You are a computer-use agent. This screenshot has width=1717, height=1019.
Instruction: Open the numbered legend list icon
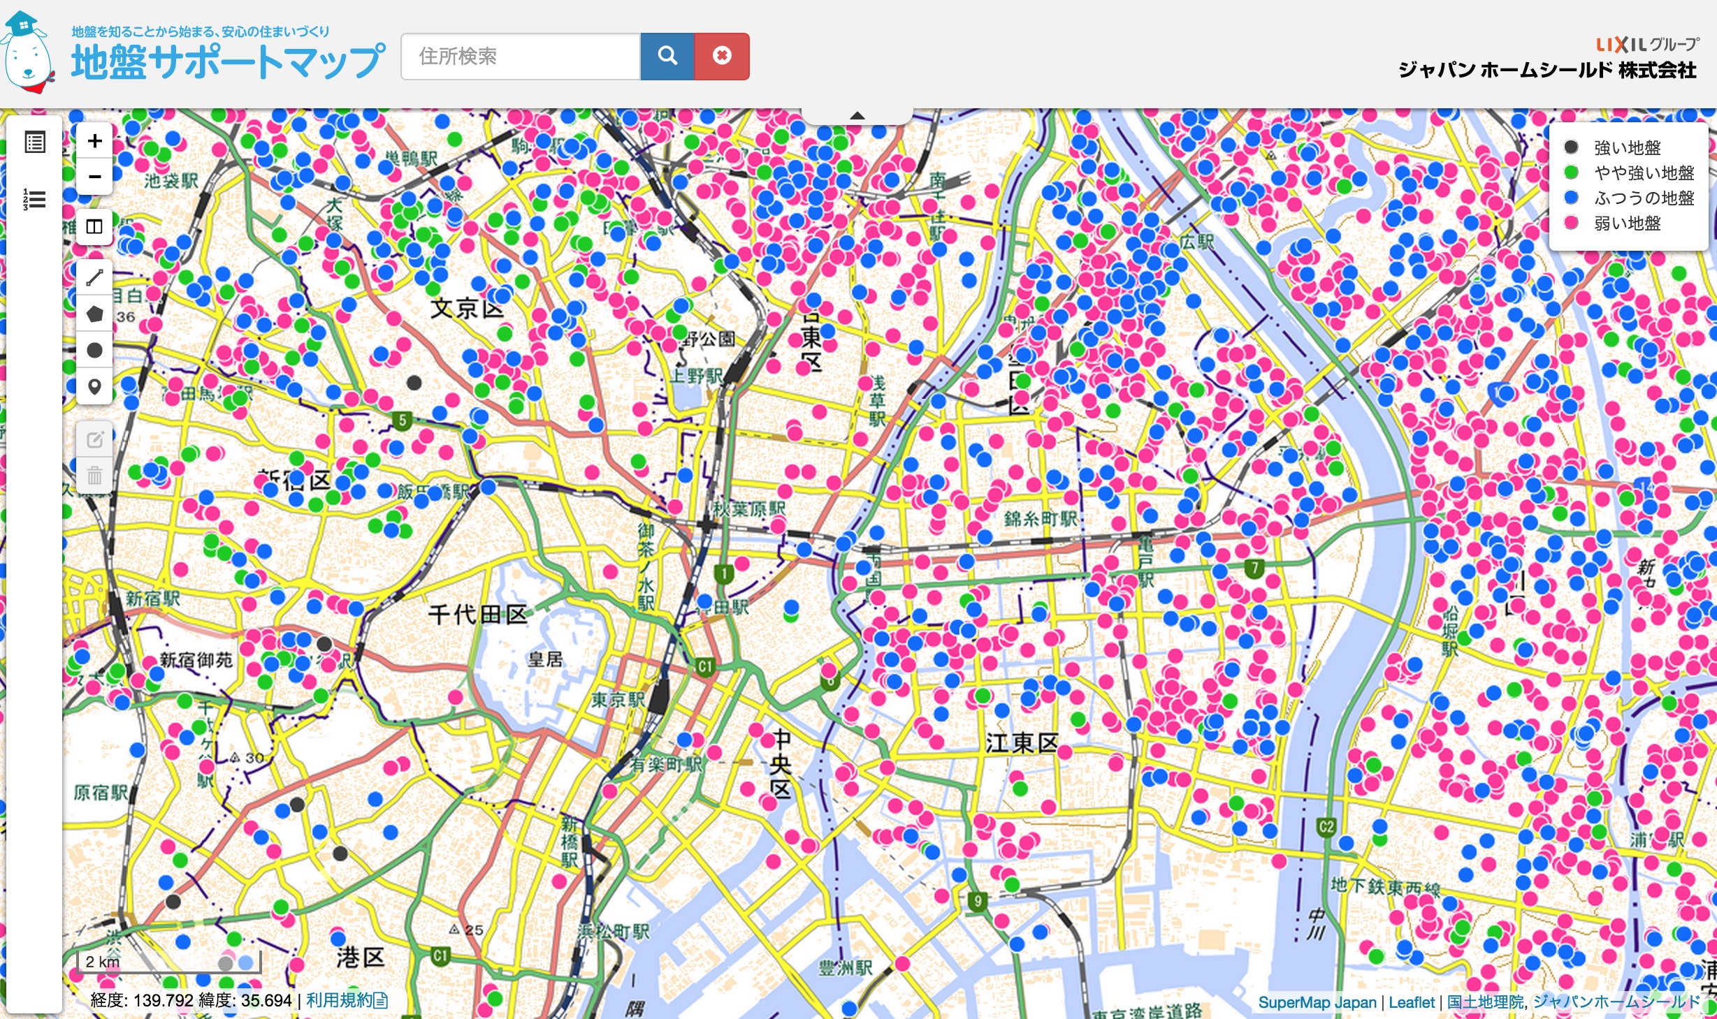(x=34, y=200)
